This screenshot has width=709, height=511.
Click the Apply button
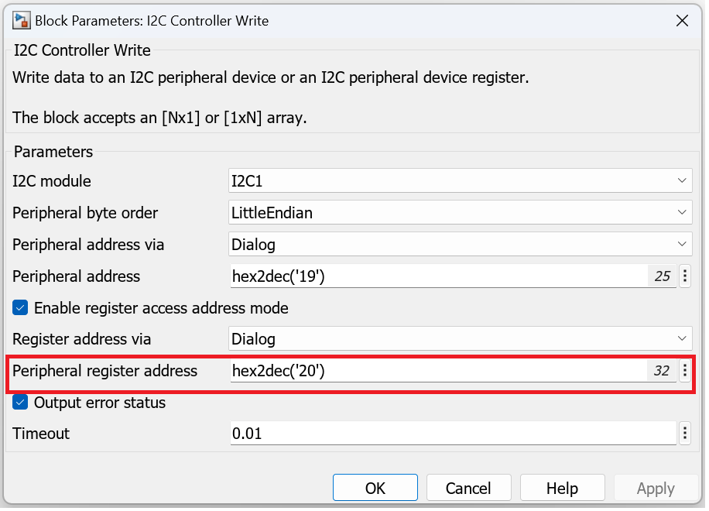pyautogui.click(x=655, y=487)
